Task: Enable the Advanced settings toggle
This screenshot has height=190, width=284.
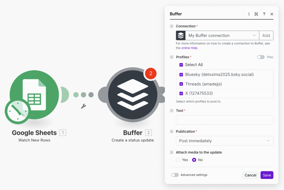Action: click(x=175, y=175)
